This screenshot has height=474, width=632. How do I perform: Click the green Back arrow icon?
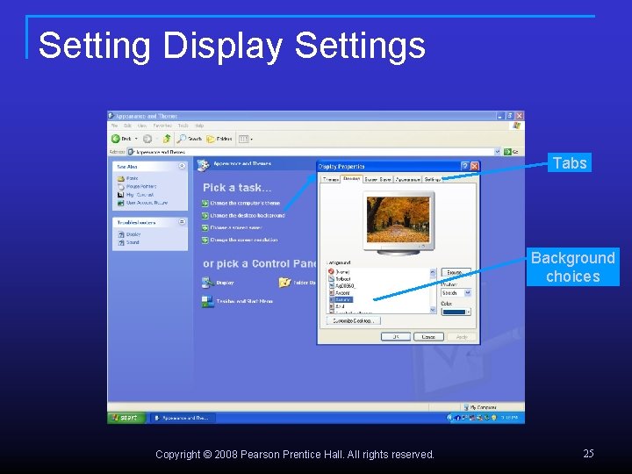pyautogui.click(x=116, y=139)
